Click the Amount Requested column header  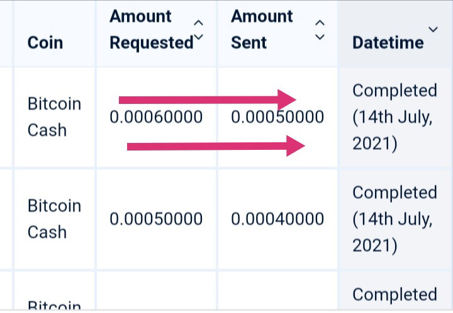(x=152, y=30)
